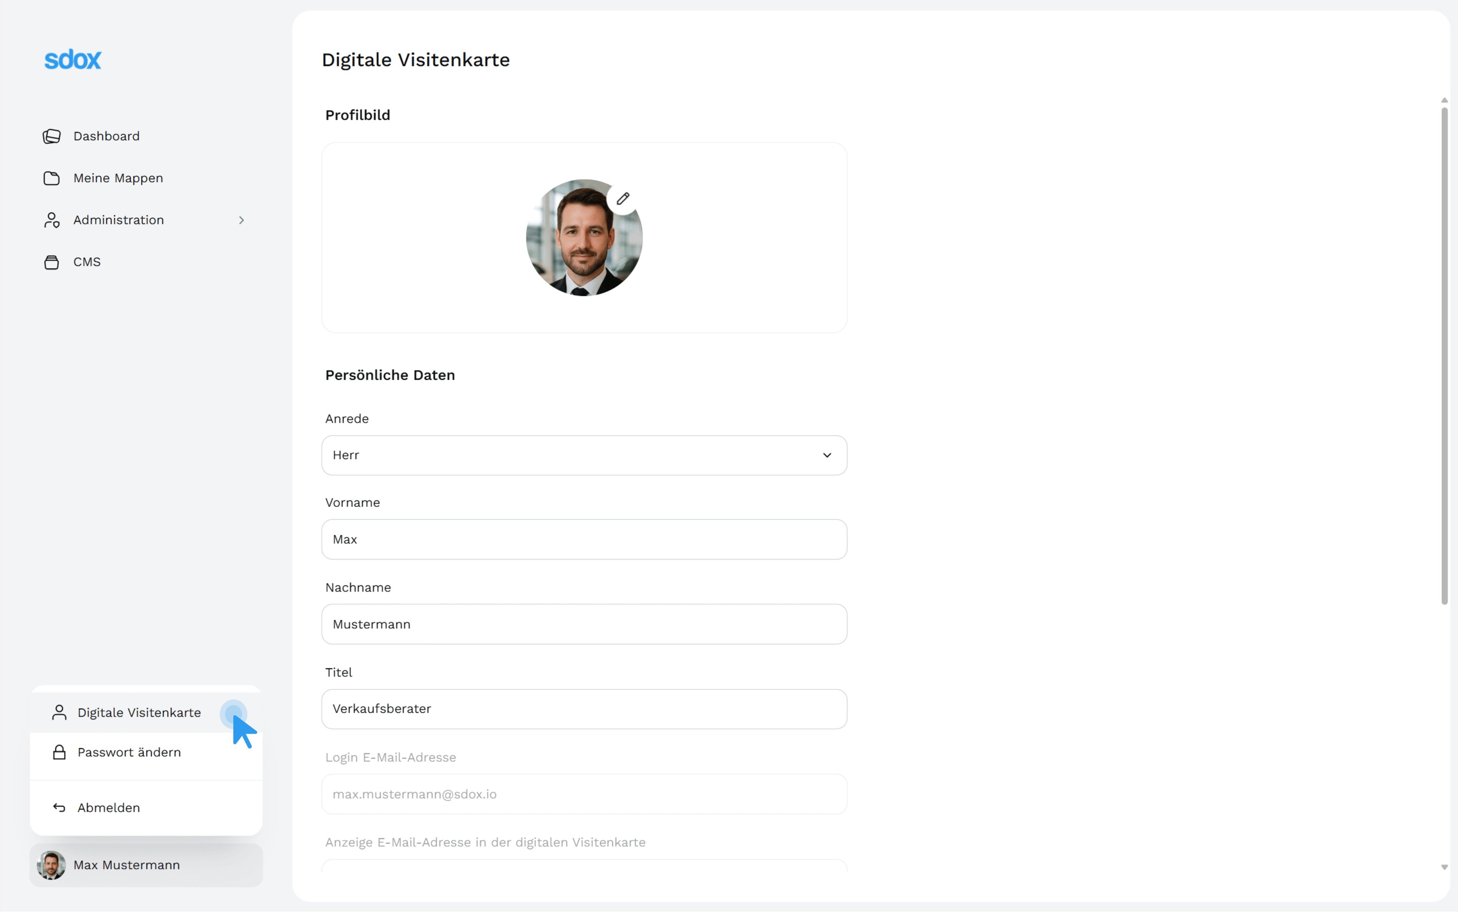This screenshot has height=912, width=1458.
Task: Choose Passwort ändern in user menu
Action: tap(146, 752)
